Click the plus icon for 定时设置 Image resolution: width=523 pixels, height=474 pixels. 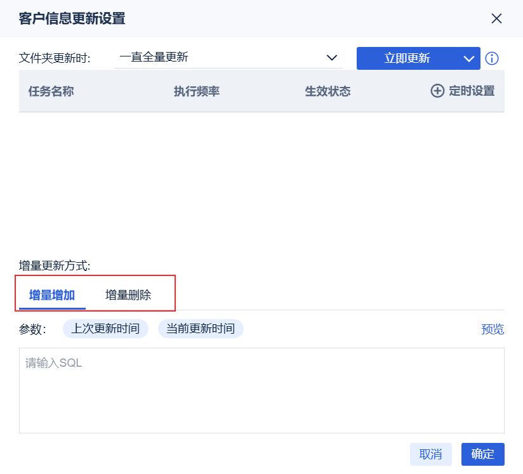(437, 91)
